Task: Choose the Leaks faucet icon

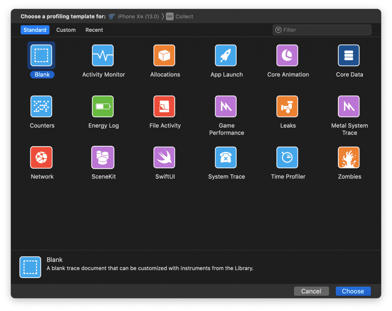Action: tap(287, 107)
